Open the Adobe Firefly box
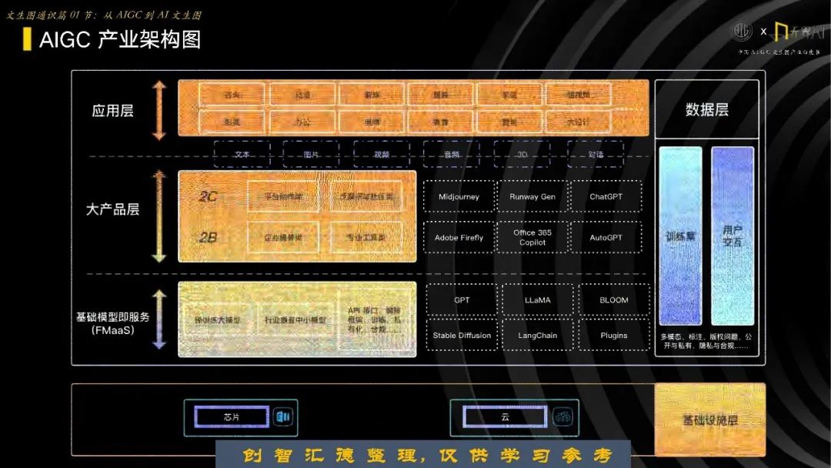 [x=459, y=237]
